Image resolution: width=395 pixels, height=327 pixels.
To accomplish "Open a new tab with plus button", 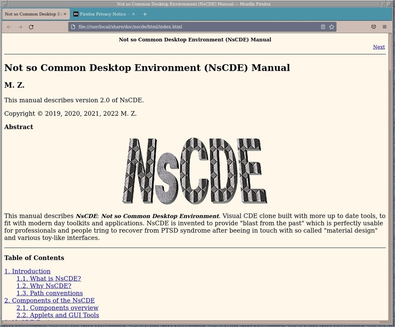I will pos(145,14).
